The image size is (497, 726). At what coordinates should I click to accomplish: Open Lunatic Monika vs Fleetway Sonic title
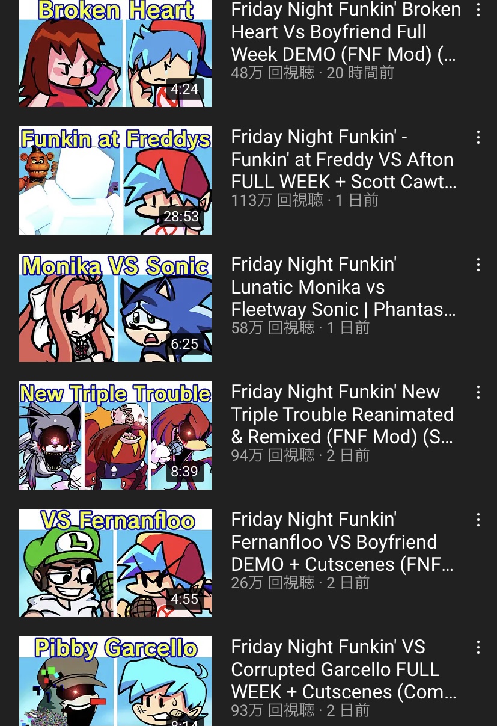coord(344,287)
